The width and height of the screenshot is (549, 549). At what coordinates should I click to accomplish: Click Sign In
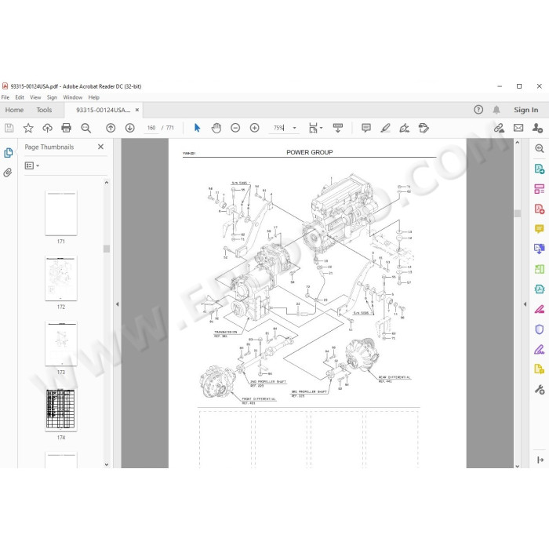click(526, 110)
